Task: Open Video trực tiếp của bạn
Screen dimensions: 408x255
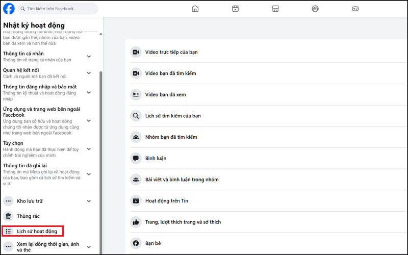Action: pos(171,52)
